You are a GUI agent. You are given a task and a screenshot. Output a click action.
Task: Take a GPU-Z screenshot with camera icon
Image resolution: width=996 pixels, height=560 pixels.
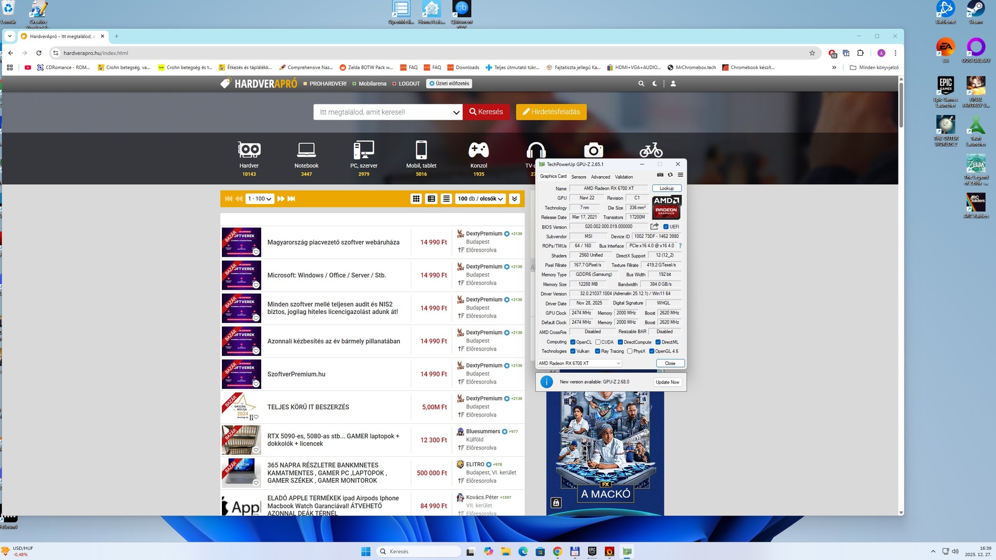tap(660, 175)
